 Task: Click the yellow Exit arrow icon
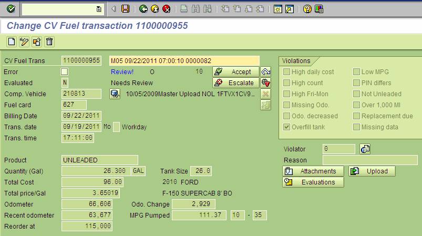point(155,9)
